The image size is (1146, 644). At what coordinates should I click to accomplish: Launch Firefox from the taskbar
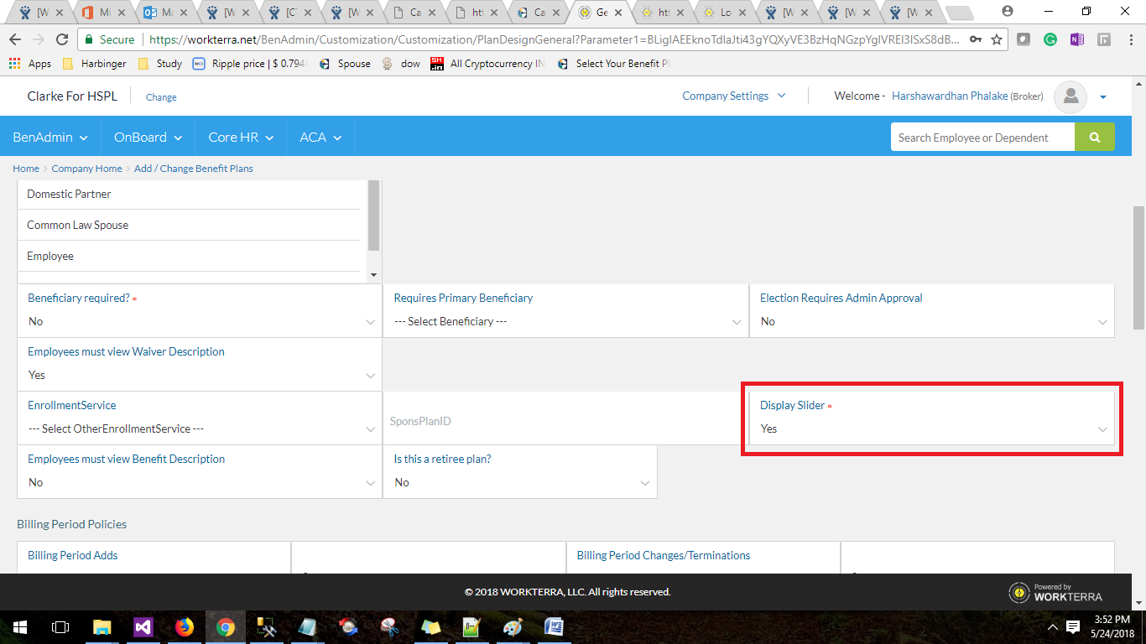184,626
